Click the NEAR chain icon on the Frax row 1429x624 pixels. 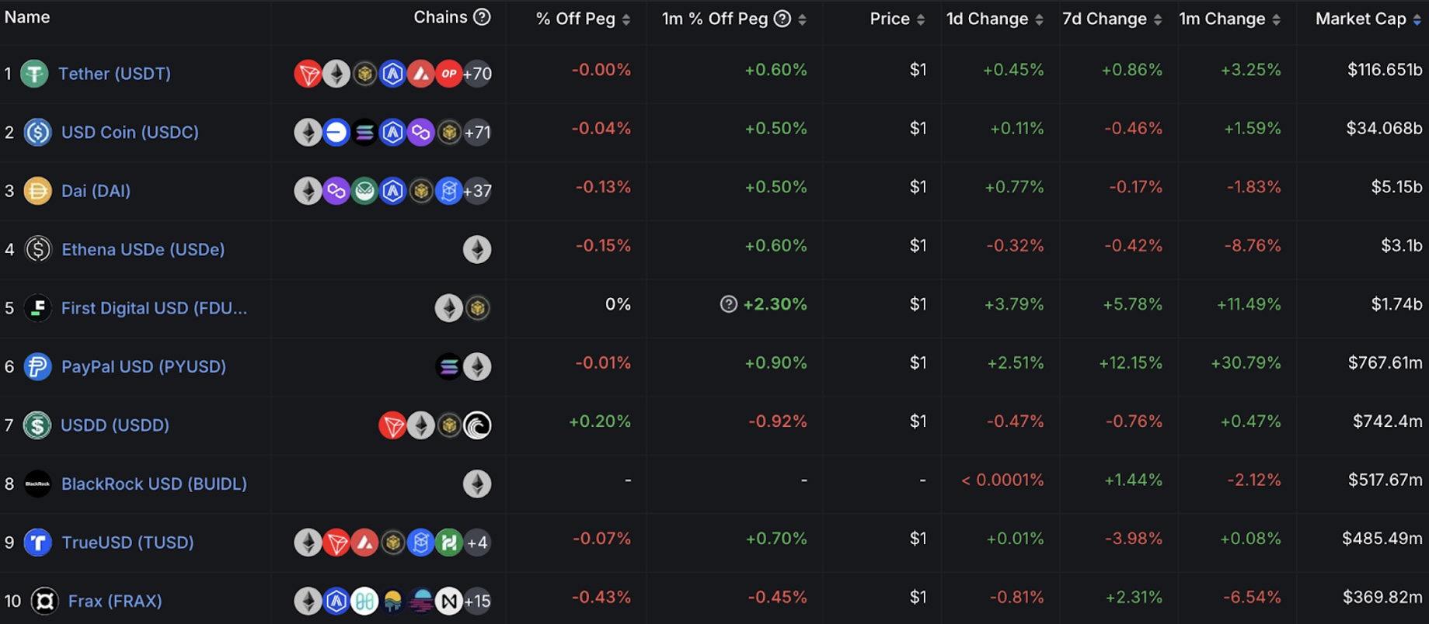tap(448, 600)
